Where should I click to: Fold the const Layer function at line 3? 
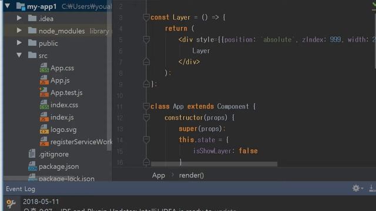pyautogui.click(x=146, y=17)
